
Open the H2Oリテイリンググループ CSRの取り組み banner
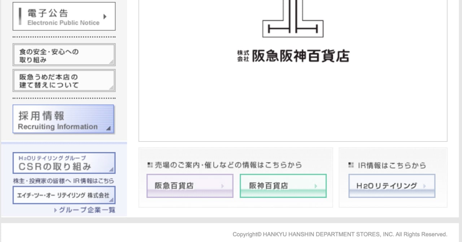64,163
